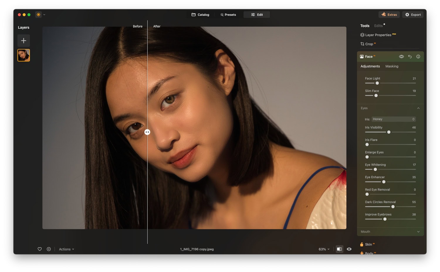Toggle the before/after compare view icon
Screen dimensions: 440x272
pos(339,249)
